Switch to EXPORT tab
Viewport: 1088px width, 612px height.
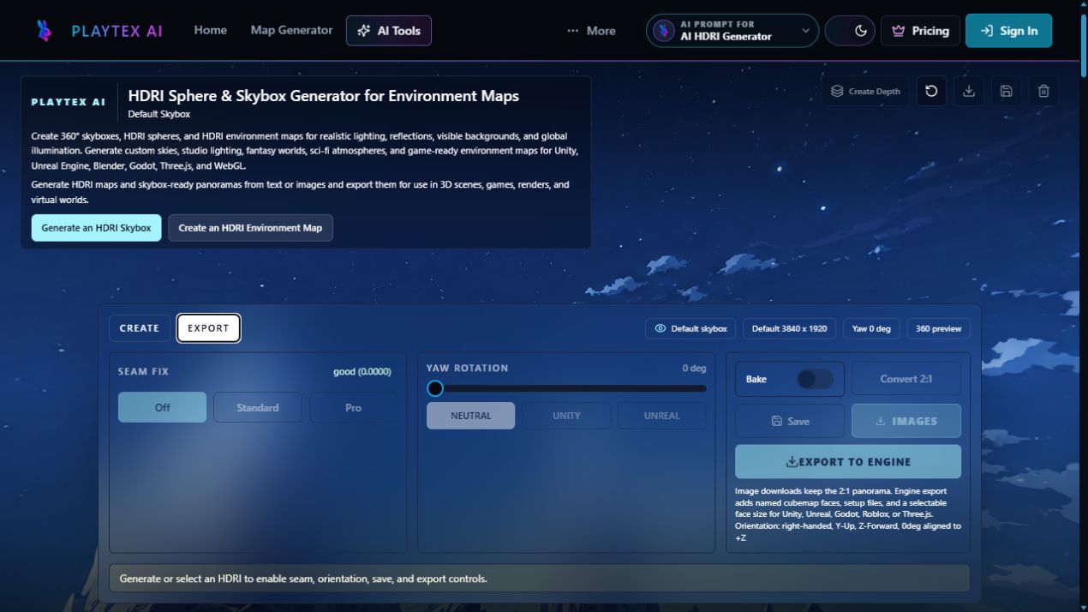[209, 328]
